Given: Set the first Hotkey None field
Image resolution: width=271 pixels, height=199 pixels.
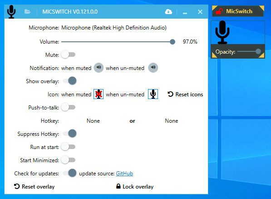Looking at the screenshot, I should [93, 120].
